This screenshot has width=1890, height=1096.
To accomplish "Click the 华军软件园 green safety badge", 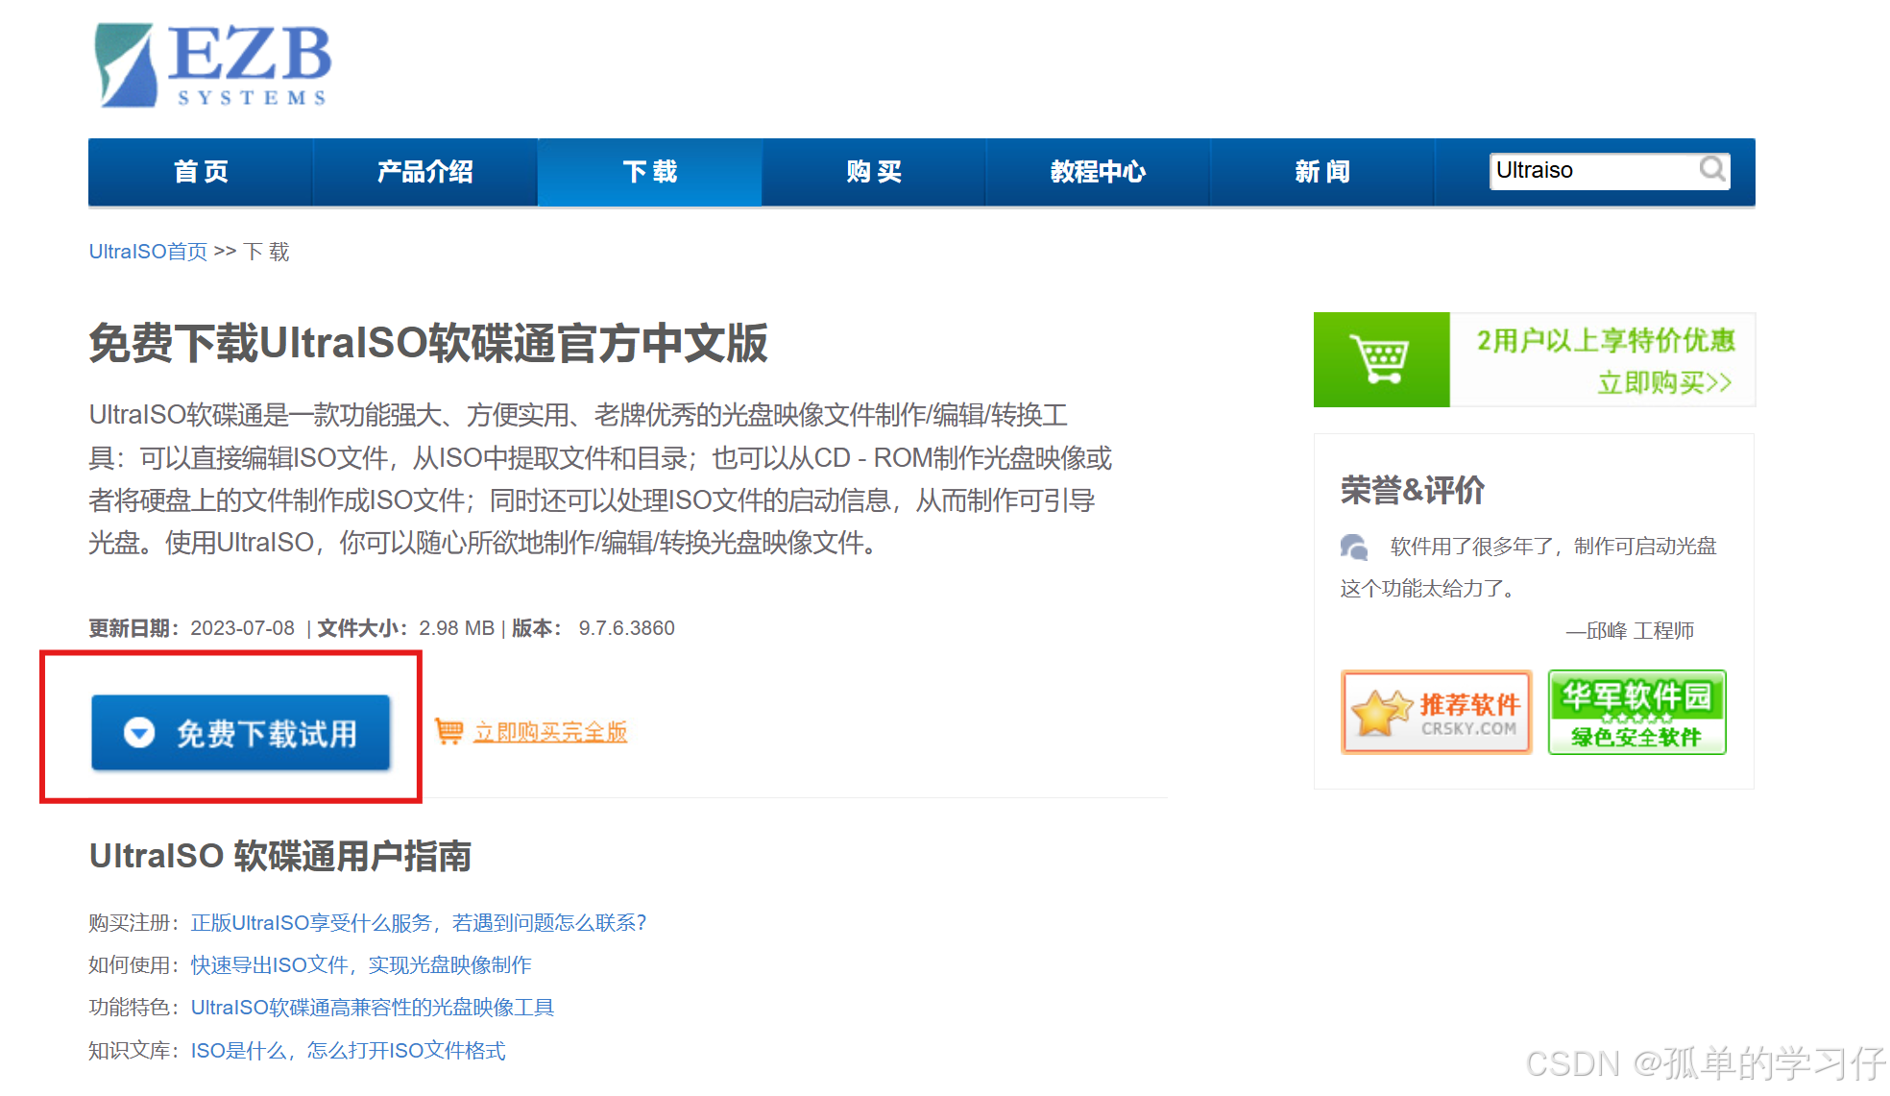I will click(x=1636, y=713).
